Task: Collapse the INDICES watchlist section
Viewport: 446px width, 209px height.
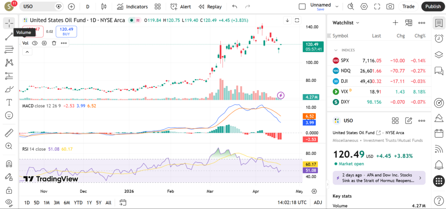Action: click(x=336, y=50)
